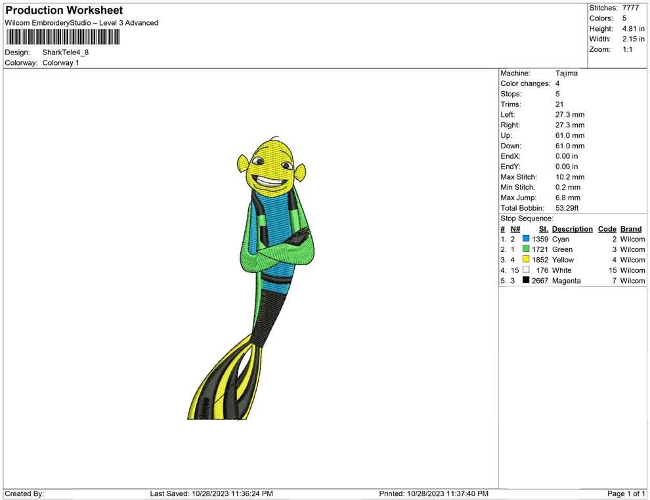Click the 'Last Saved' timestamp in footer

pyautogui.click(x=211, y=493)
